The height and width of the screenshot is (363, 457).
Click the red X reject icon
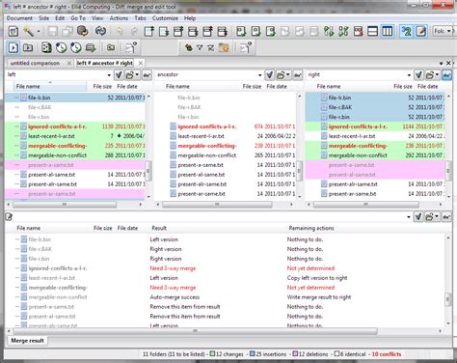point(358,31)
